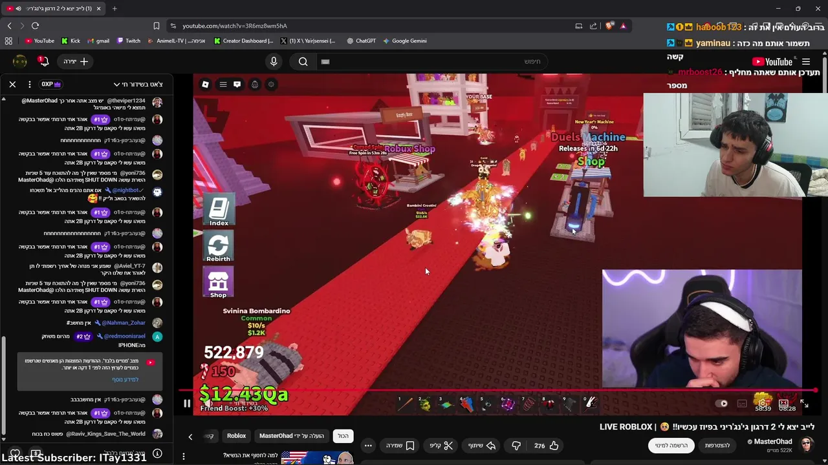828x465 pixels.
Task: Select the 'הועלה על ידי MasterOhad' chip
Action: [x=292, y=436]
